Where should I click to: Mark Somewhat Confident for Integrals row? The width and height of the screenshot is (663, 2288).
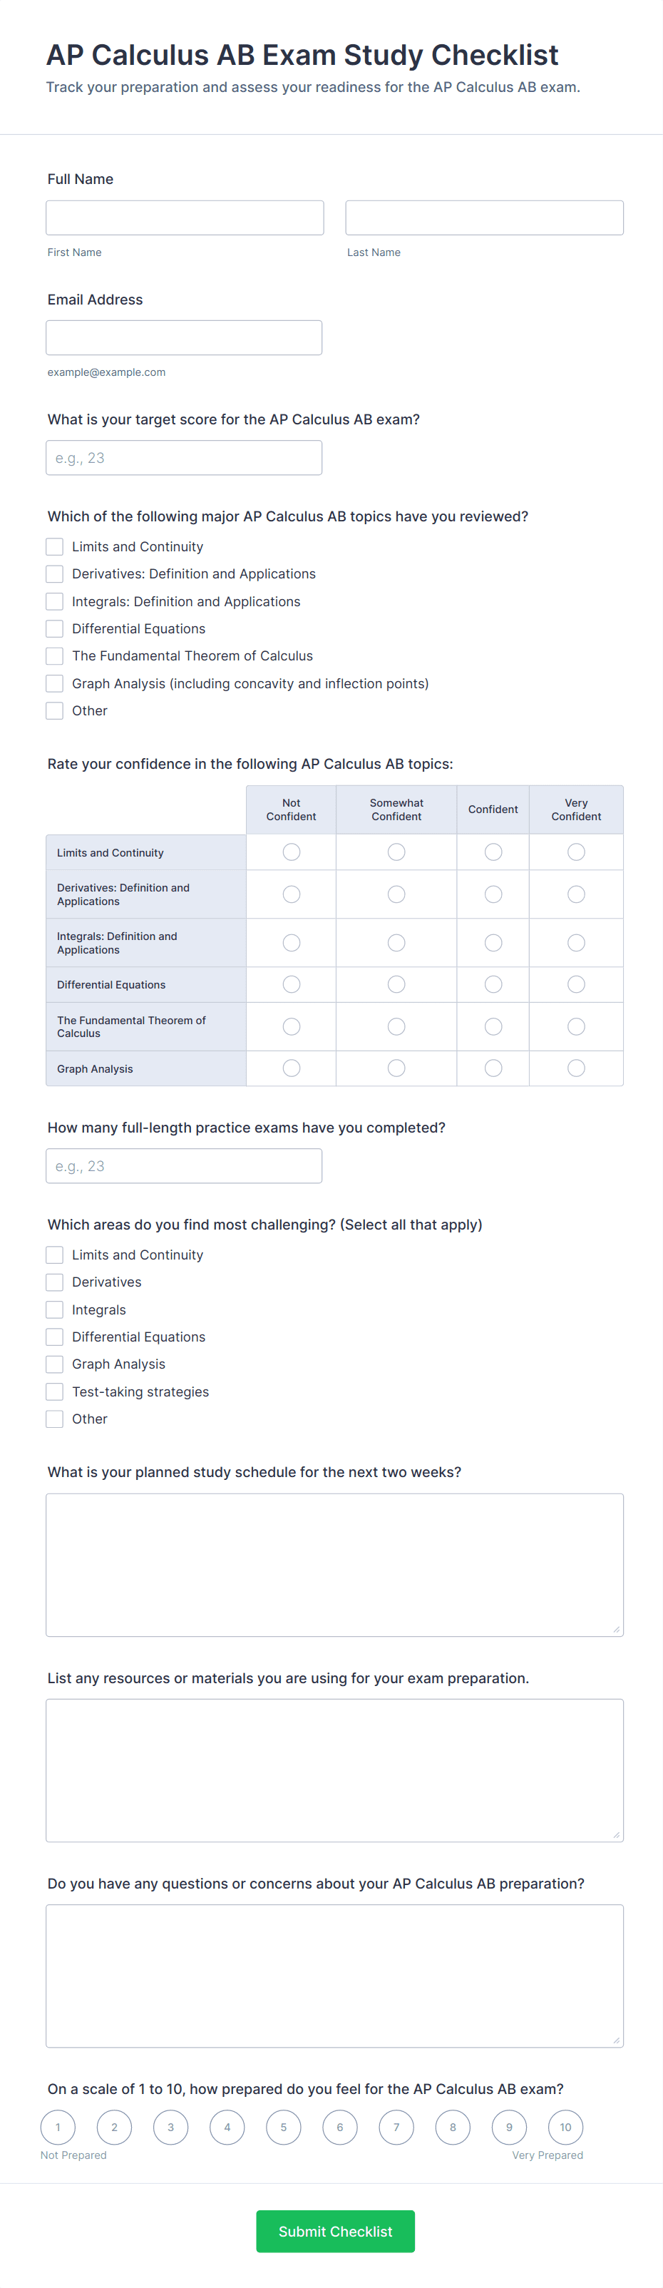pos(397,944)
